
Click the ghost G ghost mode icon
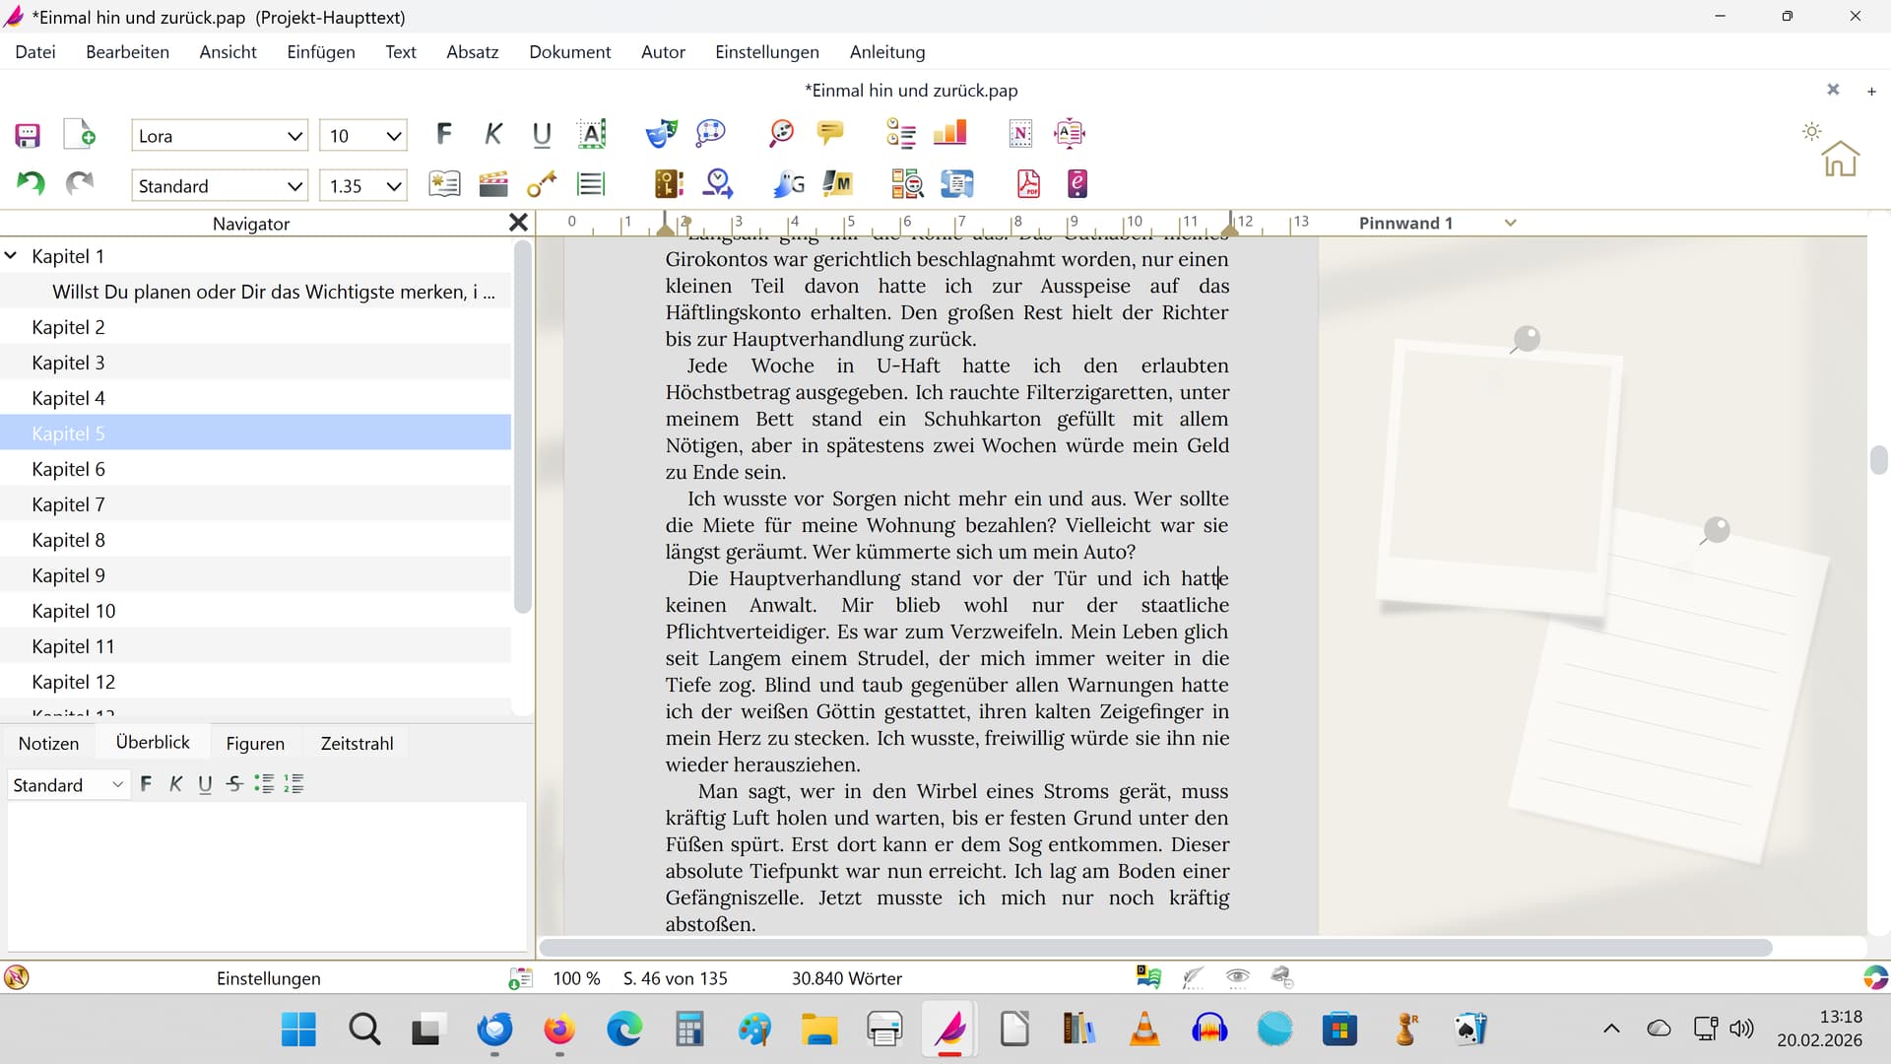(x=789, y=184)
